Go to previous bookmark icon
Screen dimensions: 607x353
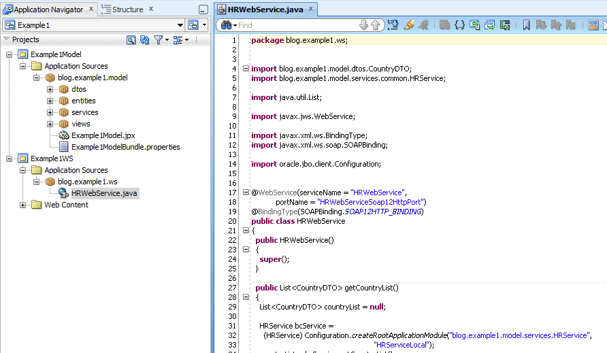(556, 25)
